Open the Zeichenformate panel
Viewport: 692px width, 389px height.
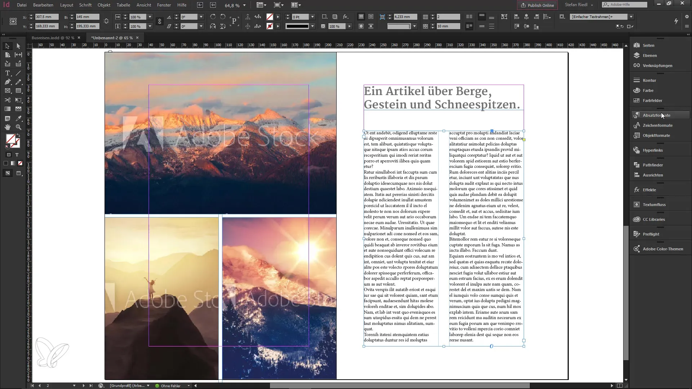click(x=660, y=125)
